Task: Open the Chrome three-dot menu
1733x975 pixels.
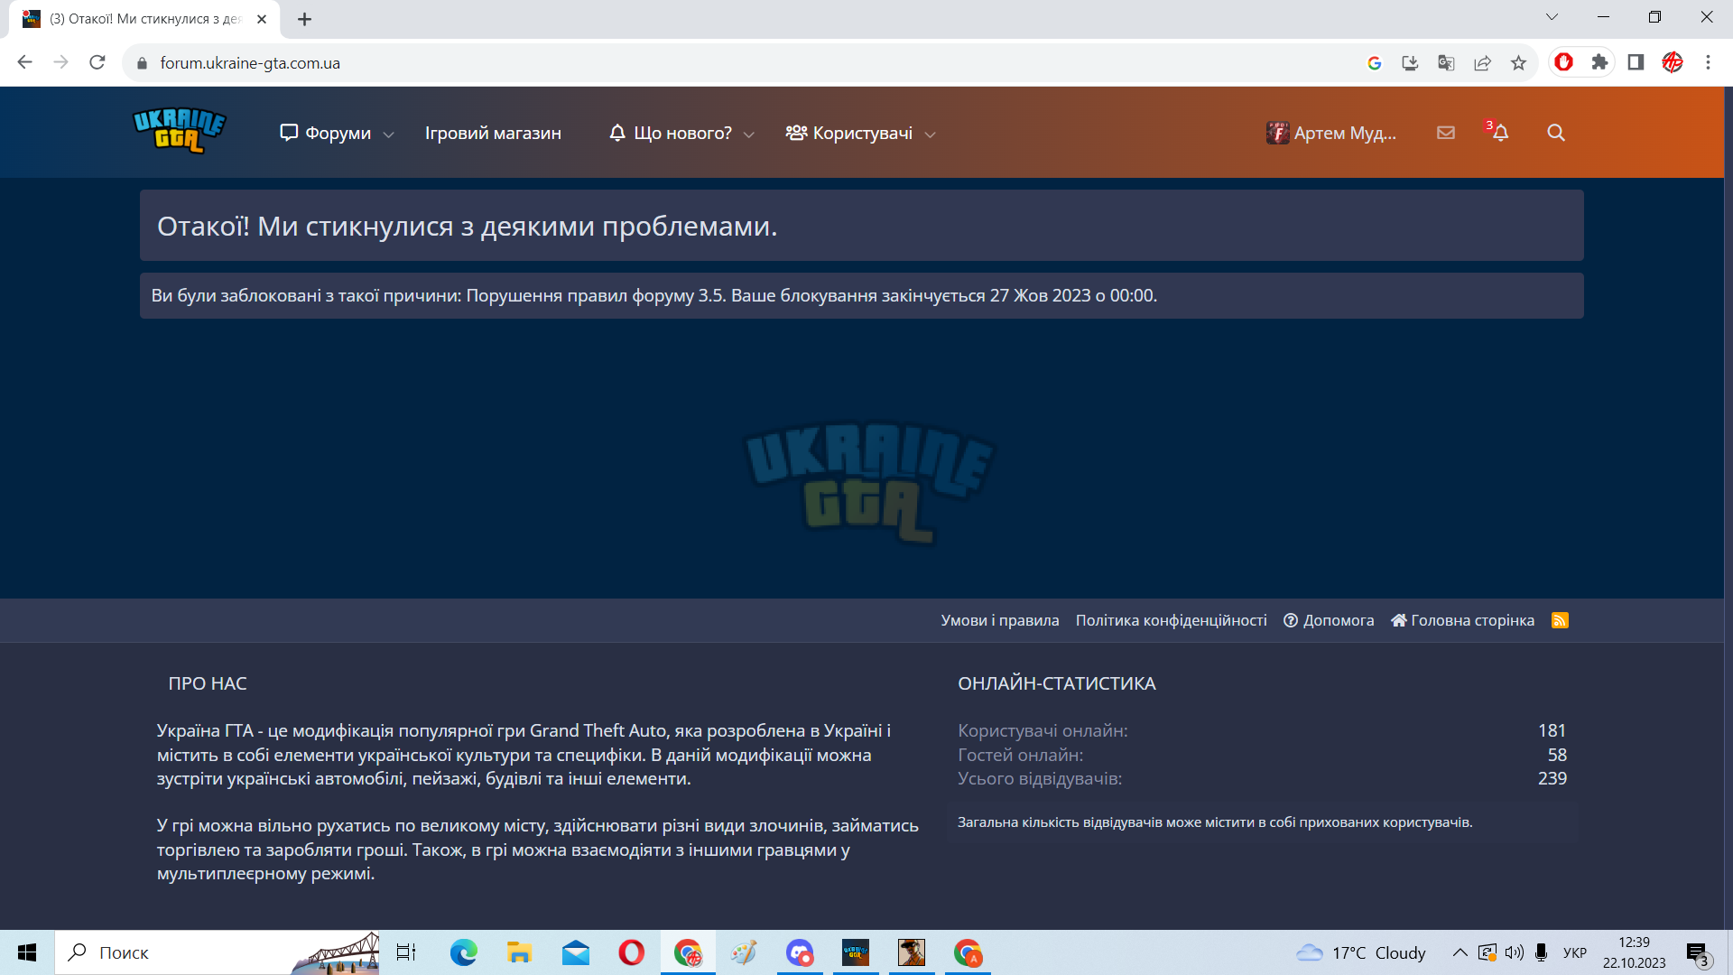Action: (1708, 62)
